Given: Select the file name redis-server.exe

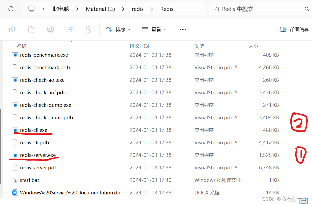Looking at the screenshot, I should tap(38, 155).
